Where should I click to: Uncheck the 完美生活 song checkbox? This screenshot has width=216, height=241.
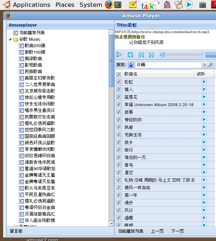[x=118, y=135]
